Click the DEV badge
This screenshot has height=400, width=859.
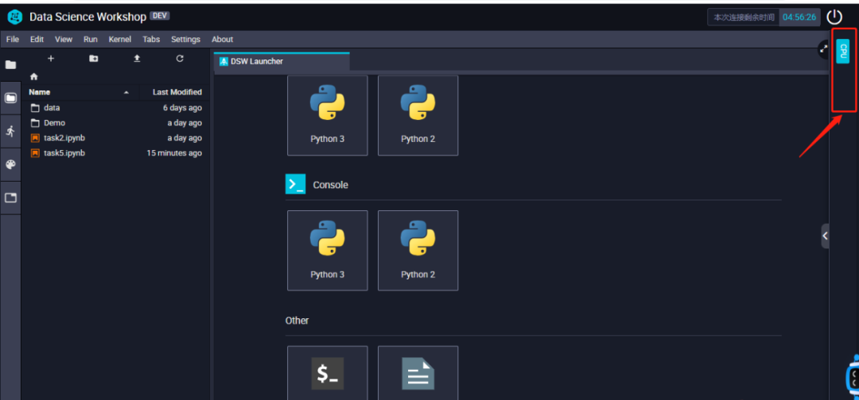(x=159, y=16)
